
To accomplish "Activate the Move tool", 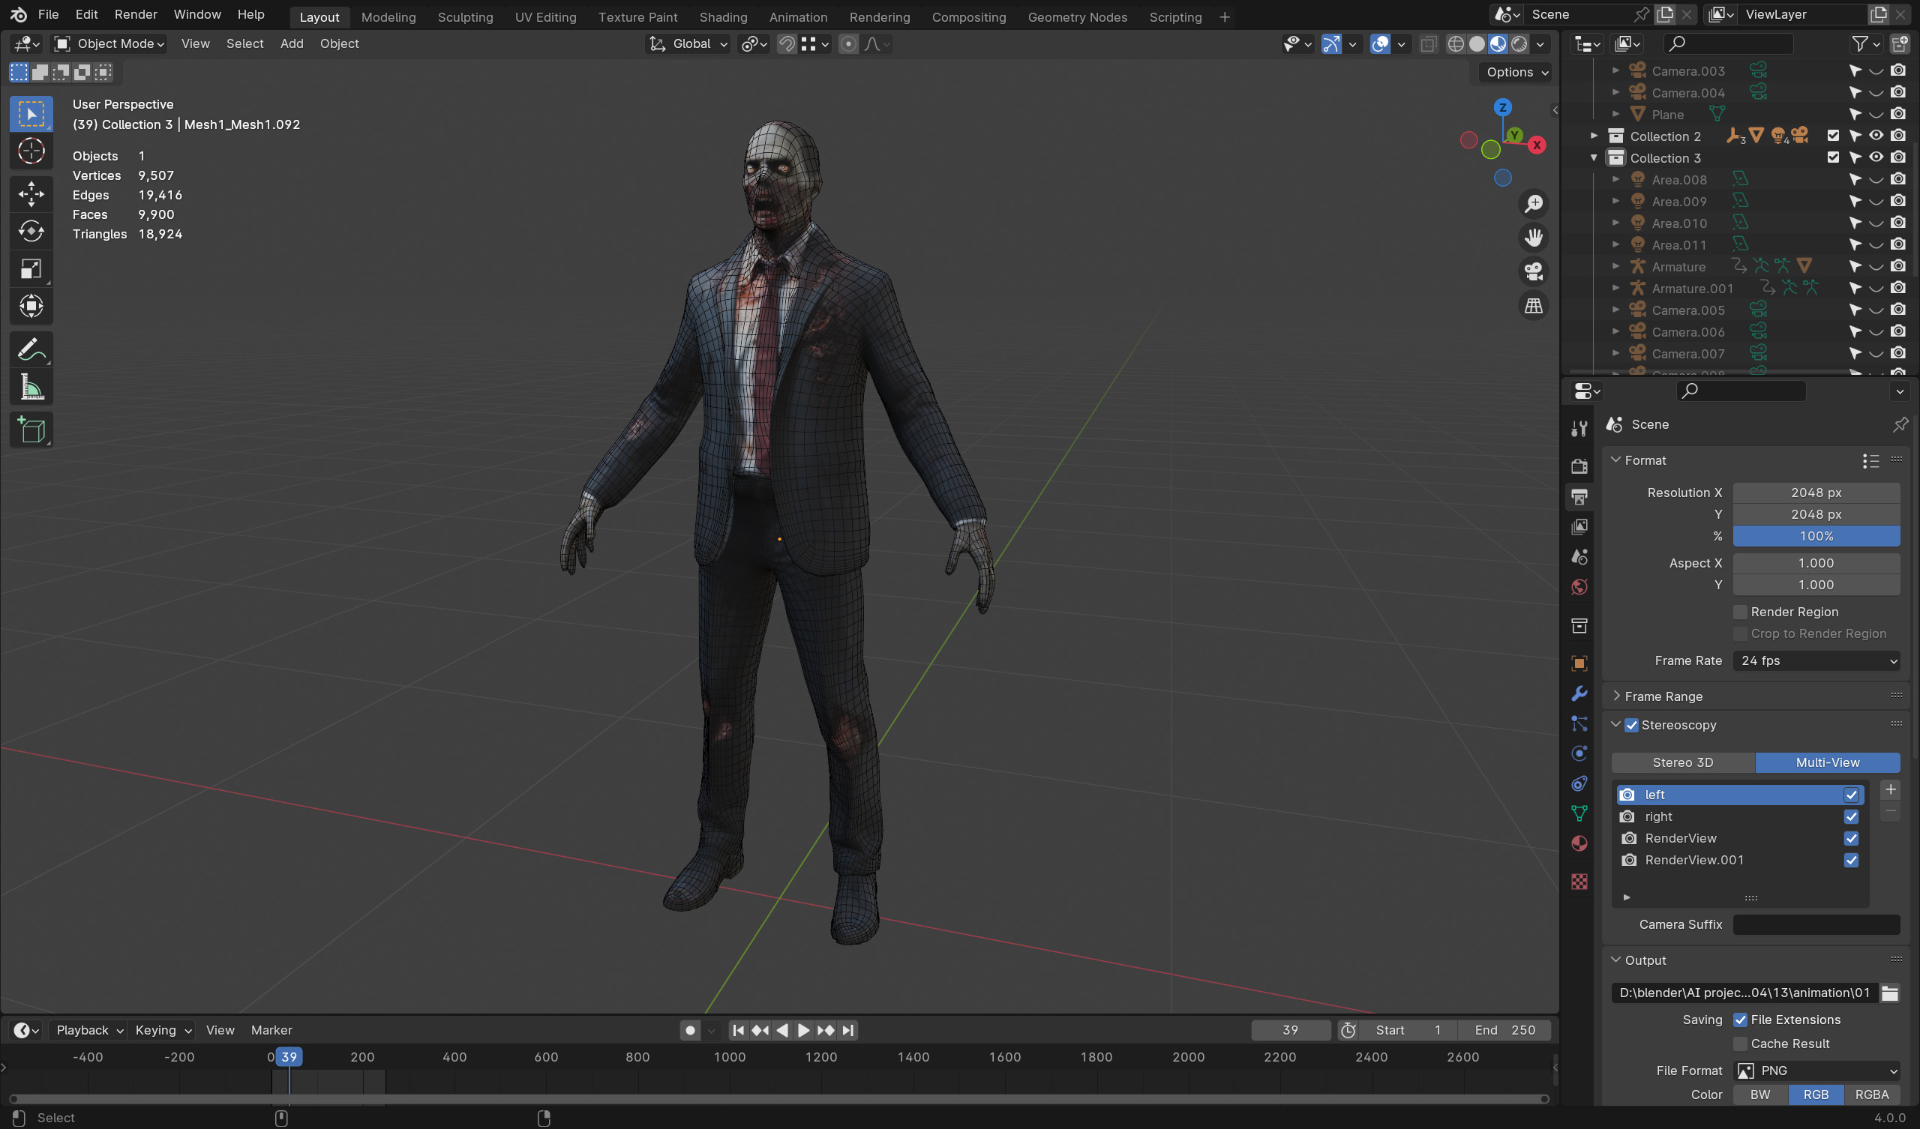I will point(31,194).
